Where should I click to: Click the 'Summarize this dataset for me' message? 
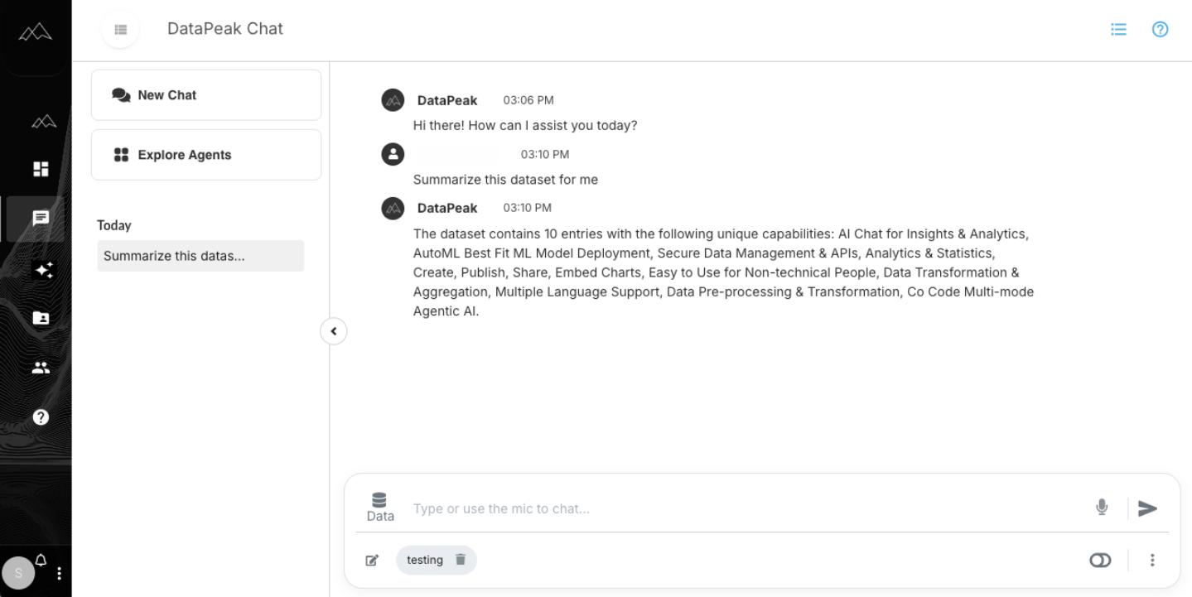[x=505, y=180]
